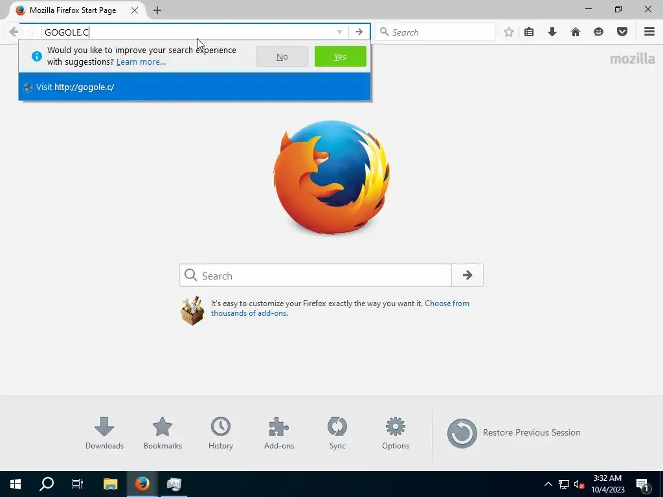Screen dimensions: 663x497
Task: Open Bookmarks star on start page
Action: [163, 433]
